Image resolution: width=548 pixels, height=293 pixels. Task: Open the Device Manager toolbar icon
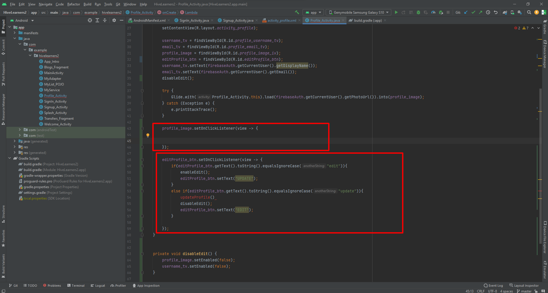[x=512, y=12]
